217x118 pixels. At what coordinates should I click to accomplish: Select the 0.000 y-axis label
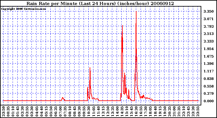(x=209, y=101)
